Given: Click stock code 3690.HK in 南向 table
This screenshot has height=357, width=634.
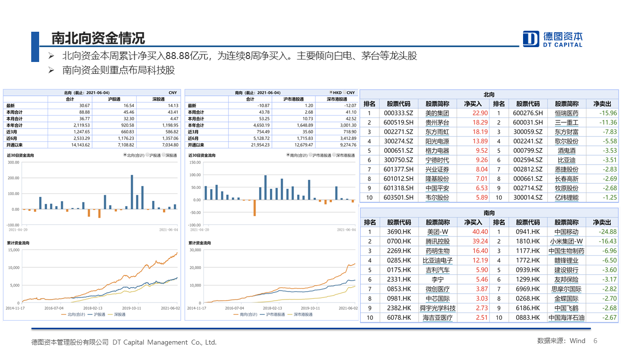Looking at the screenshot, I should 399,232.
